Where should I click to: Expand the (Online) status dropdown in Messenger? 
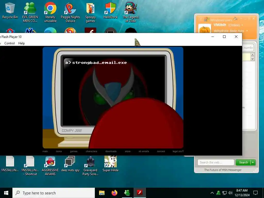(x=242, y=25)
